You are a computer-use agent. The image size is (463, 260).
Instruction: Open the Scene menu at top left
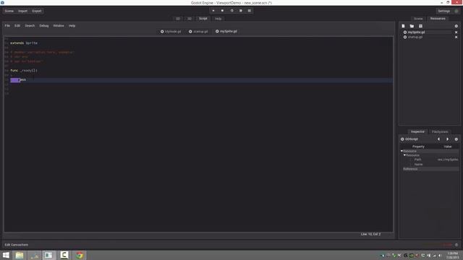[x=9, y=11]
